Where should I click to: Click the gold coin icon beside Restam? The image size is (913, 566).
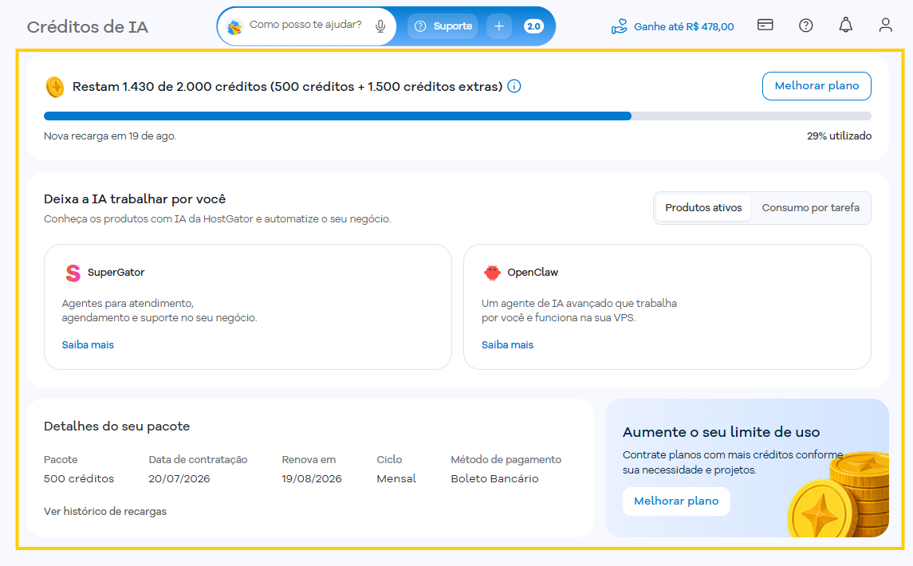pyautogui.click(x=55, y=87)
